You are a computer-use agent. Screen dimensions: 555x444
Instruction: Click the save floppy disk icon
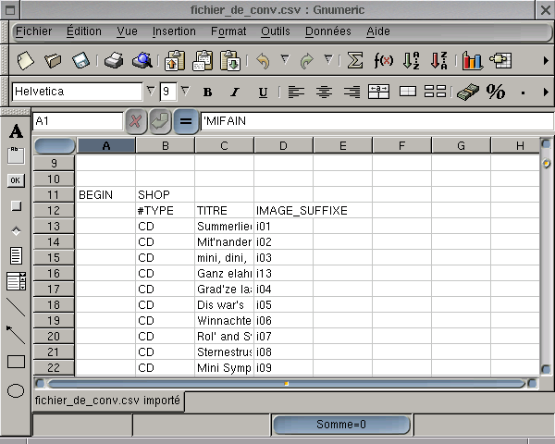[81, 61]
